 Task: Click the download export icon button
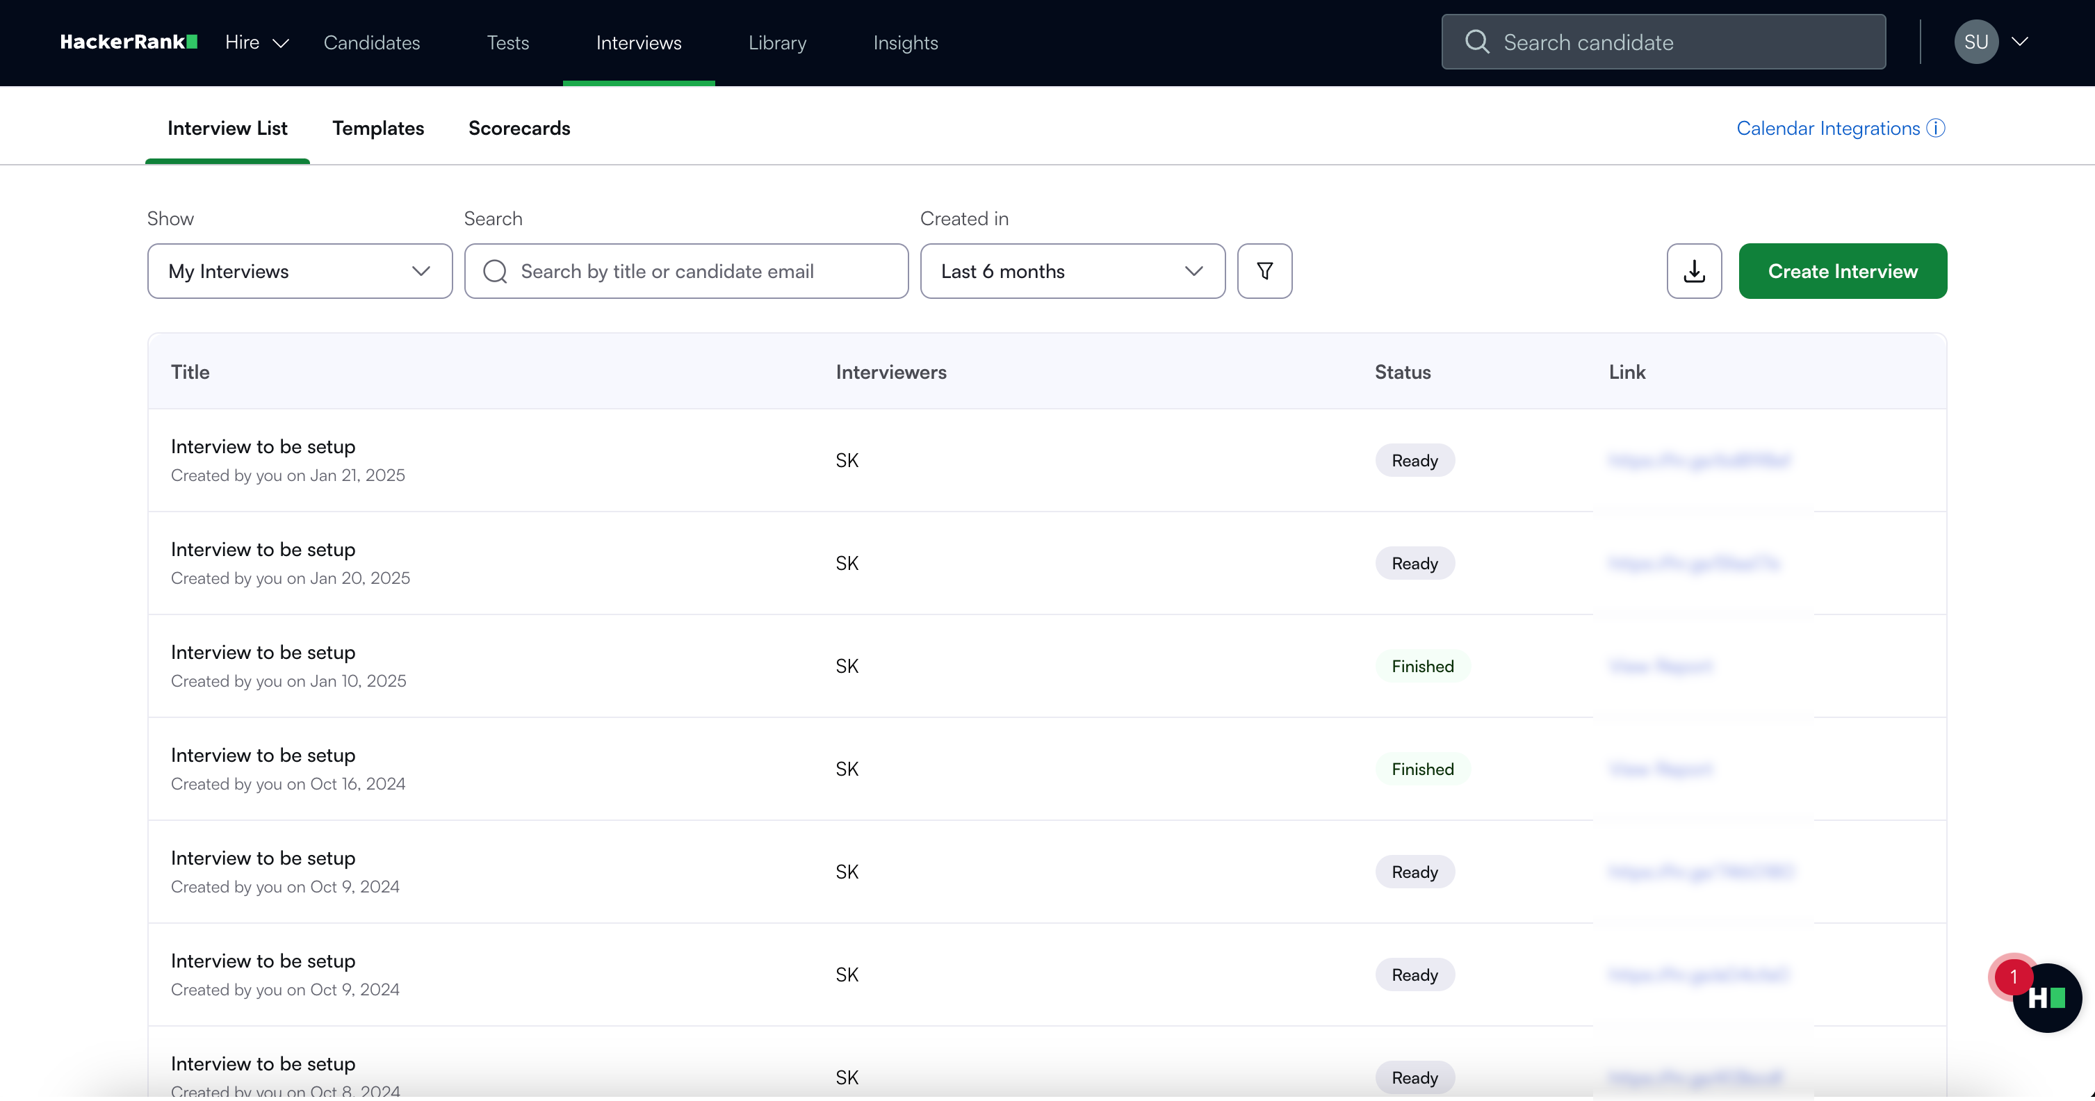coord(1694,271)
